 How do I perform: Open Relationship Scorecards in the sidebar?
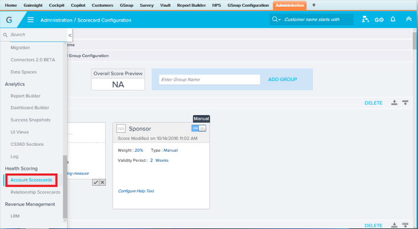point(35,193)
